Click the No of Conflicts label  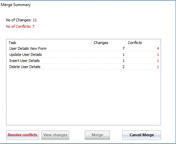coord(20,26)
